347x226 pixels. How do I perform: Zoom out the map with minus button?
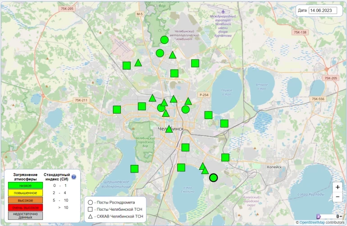338,197
